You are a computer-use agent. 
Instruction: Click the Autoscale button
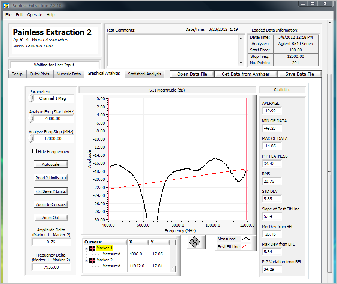point(51,164)
